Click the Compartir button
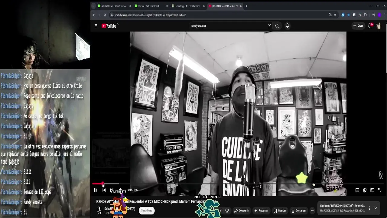 point(241,210)
